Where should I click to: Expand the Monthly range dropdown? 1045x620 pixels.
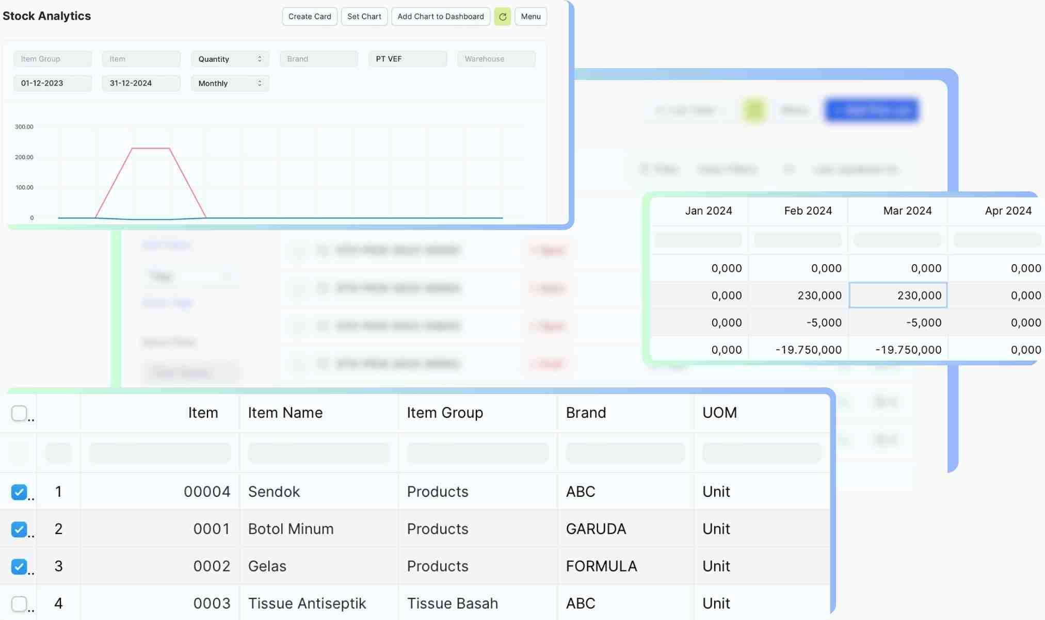(230, 83)
